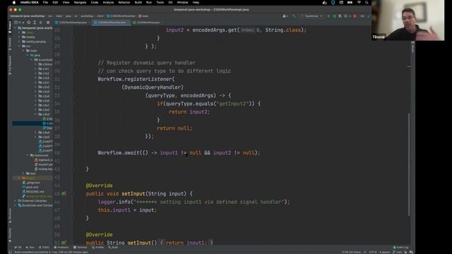Viewport: 452px width, 254px height.
Task: Click Collapse All icon in Project panel
Action: [41, 22]
